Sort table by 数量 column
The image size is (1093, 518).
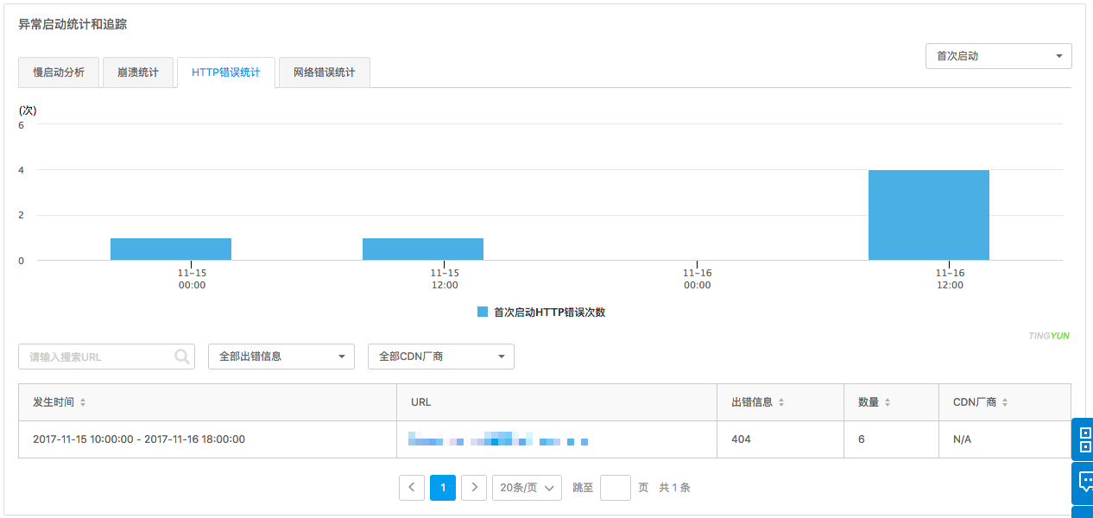(888, 403)
